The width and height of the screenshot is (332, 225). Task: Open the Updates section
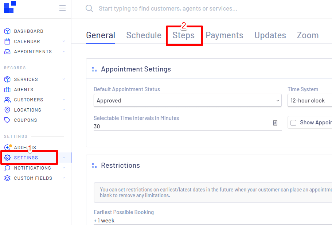pos(270,35)
